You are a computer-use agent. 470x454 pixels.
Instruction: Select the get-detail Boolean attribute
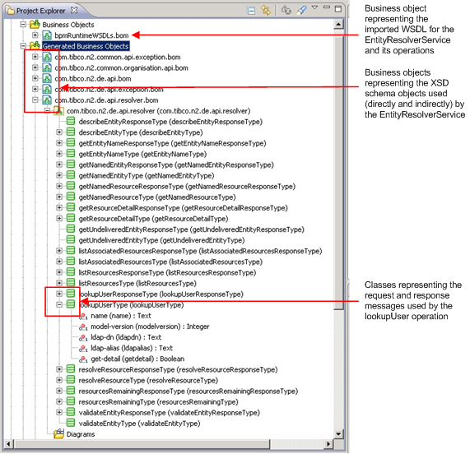tap(137, 359)
